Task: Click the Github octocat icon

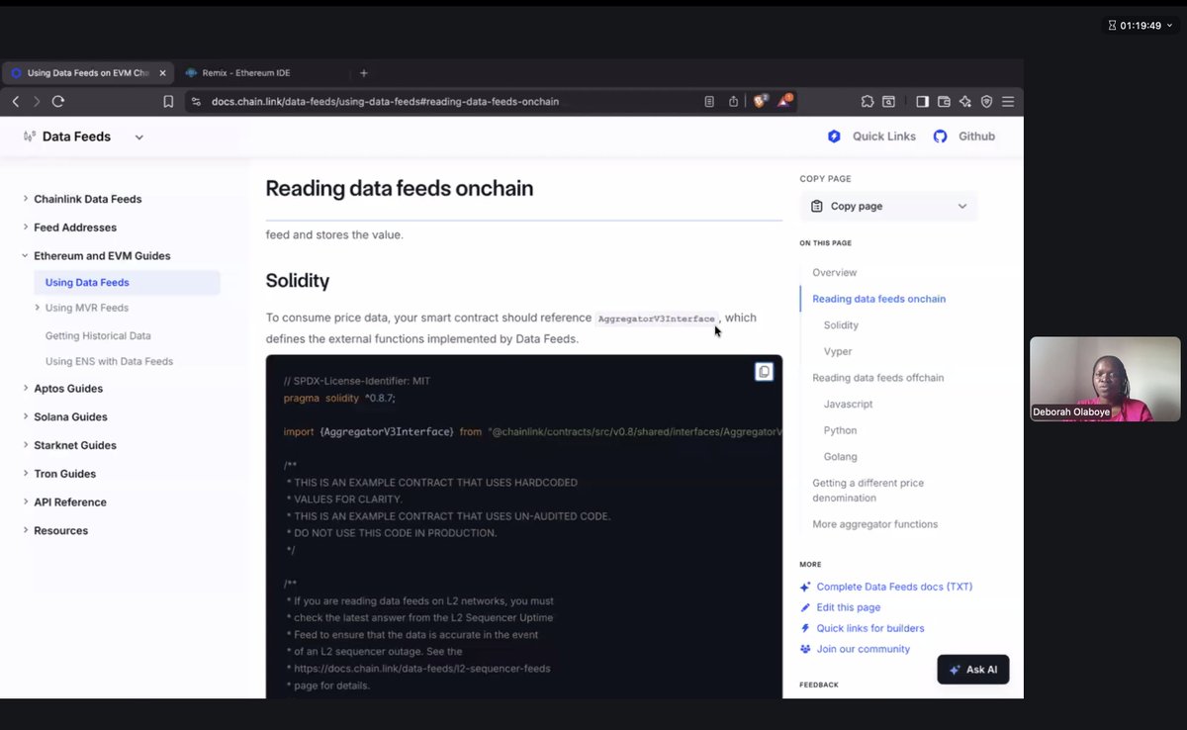Action: pyautogui.click(x=941, y=137)
